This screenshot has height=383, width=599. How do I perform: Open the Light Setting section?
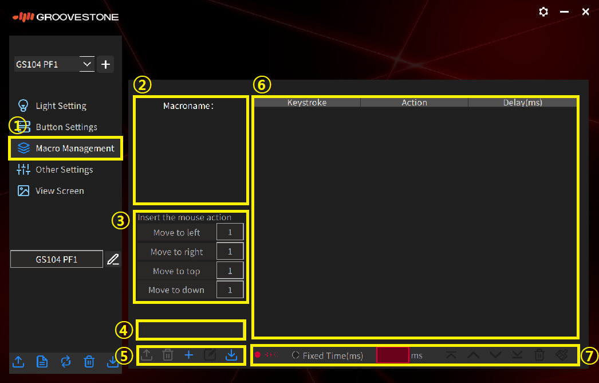[61, 106]
